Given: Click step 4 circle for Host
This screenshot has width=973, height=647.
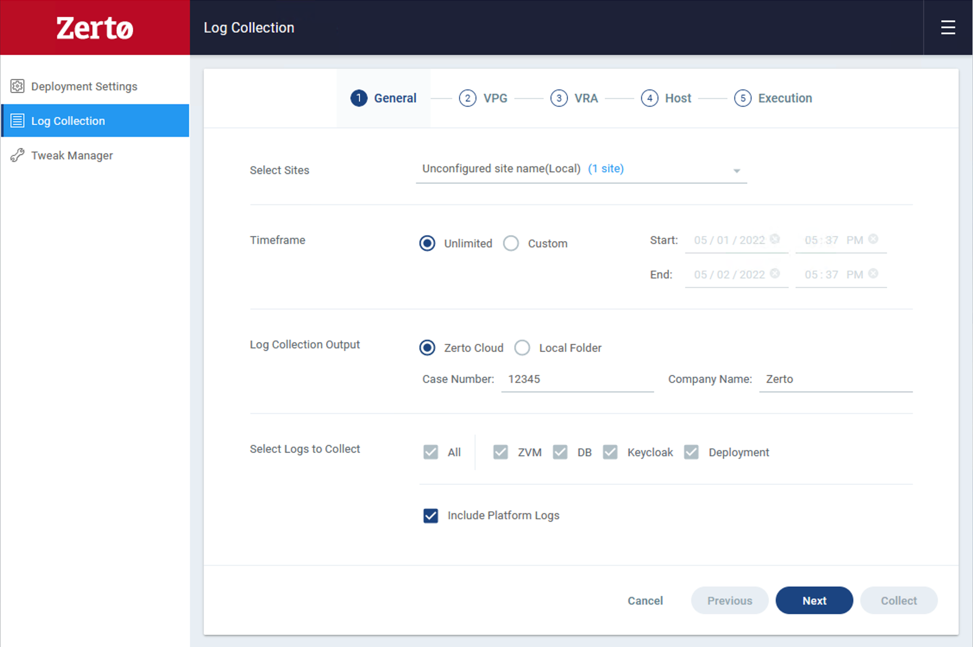Looking at the screenshot, I should pos(649,98).
